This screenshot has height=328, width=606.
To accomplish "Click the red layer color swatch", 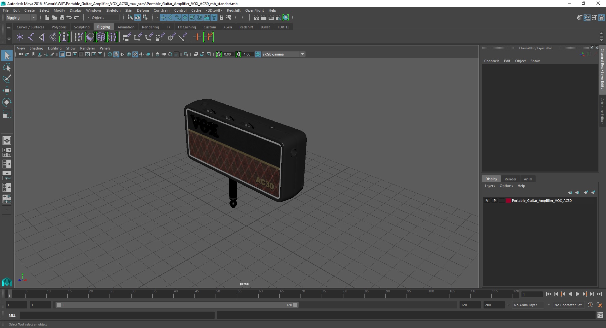I will (508, 201).
